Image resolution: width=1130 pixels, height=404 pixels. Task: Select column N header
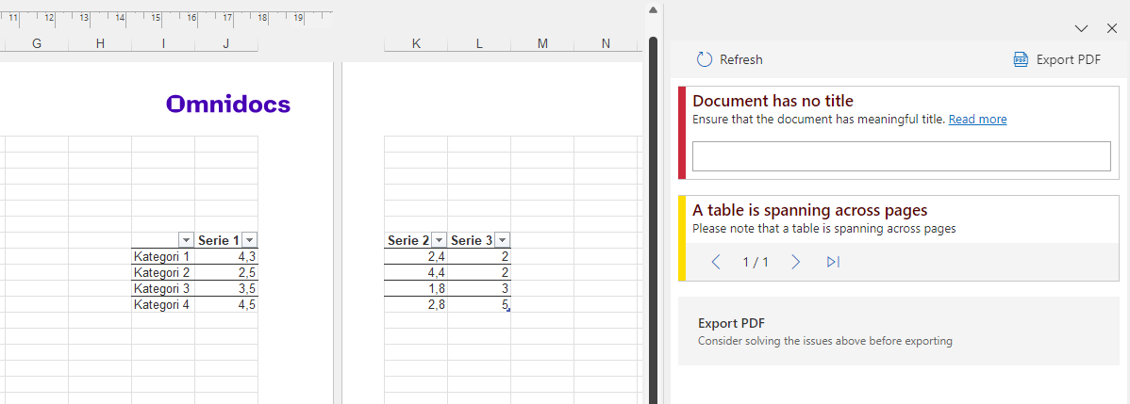(x=606, y=44)
